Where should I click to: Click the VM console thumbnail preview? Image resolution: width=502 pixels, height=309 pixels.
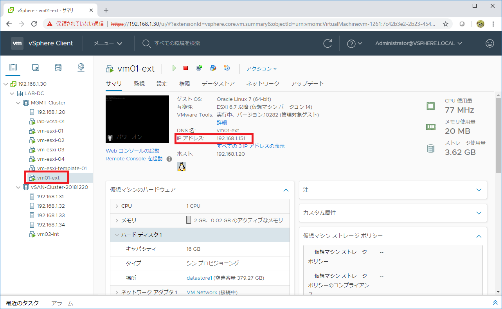(x=137, y=119)
